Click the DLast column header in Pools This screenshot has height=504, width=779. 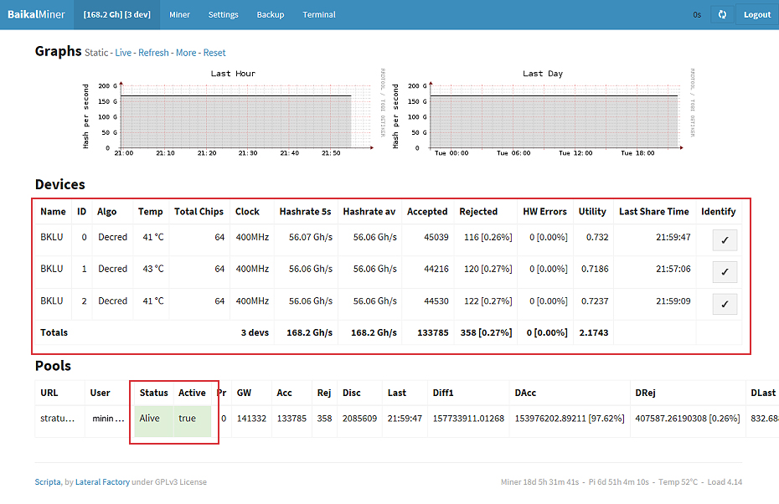pos(763,393)
